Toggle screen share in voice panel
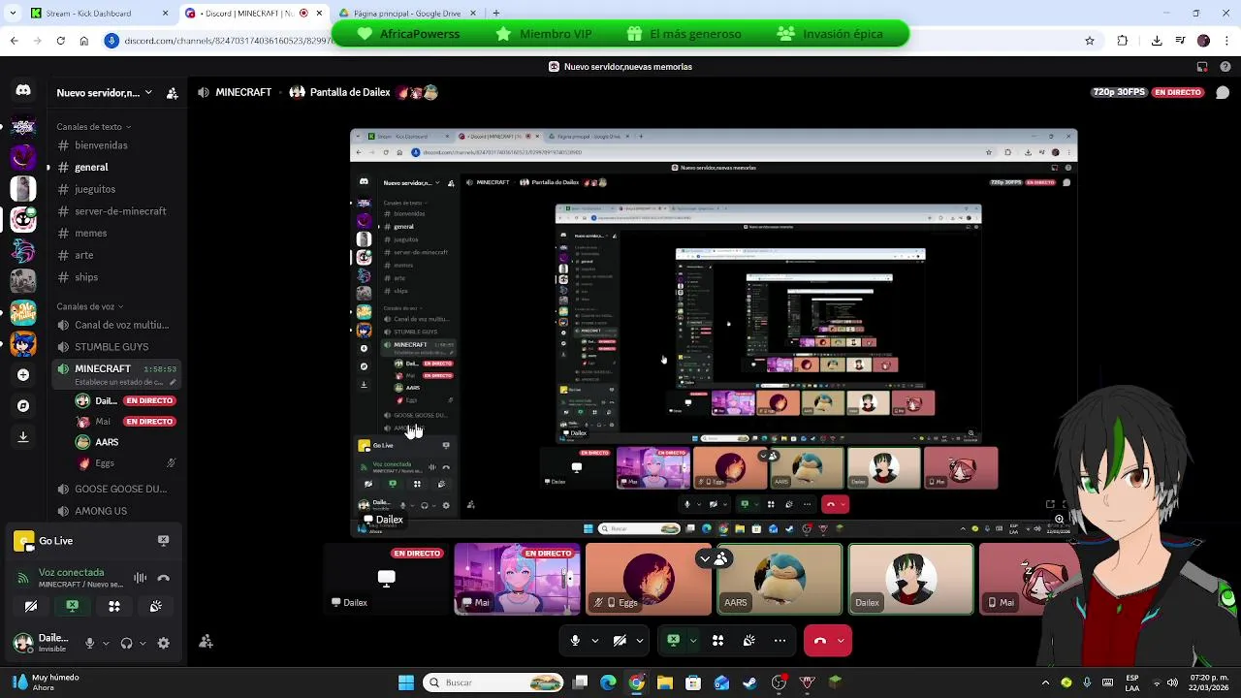 click(x=73, y=606)
